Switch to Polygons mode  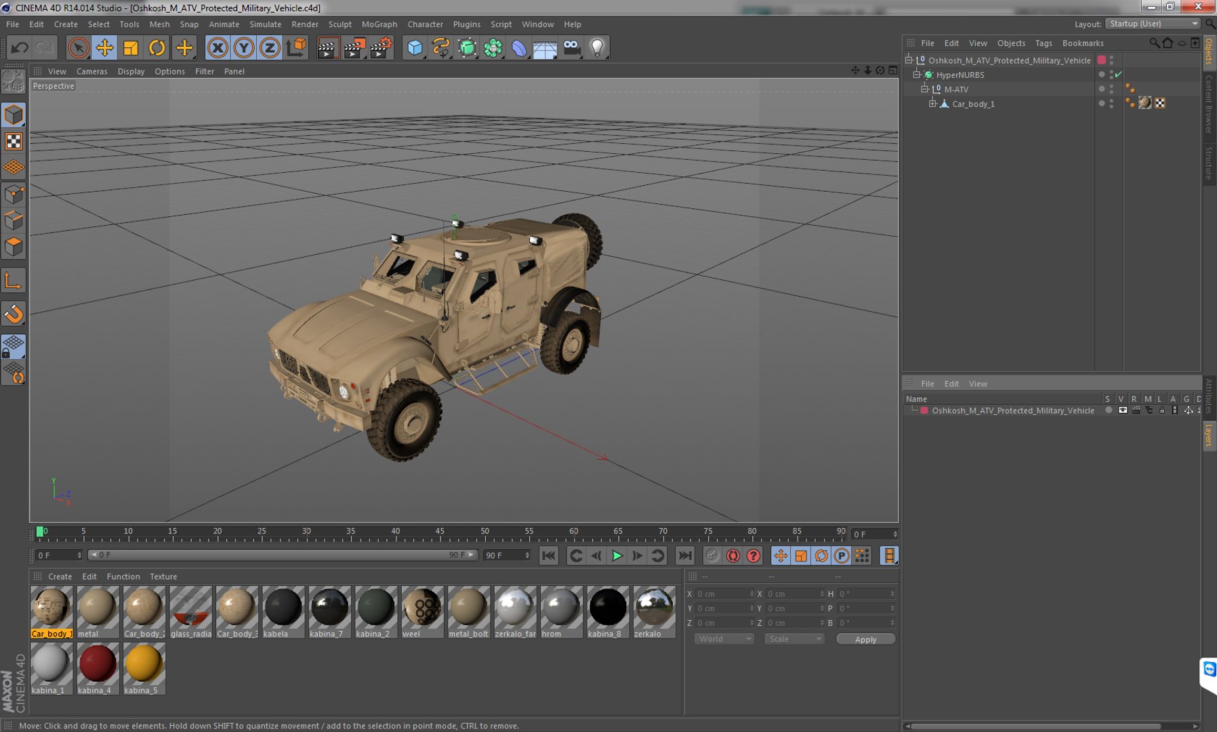[x=14, y=247]
